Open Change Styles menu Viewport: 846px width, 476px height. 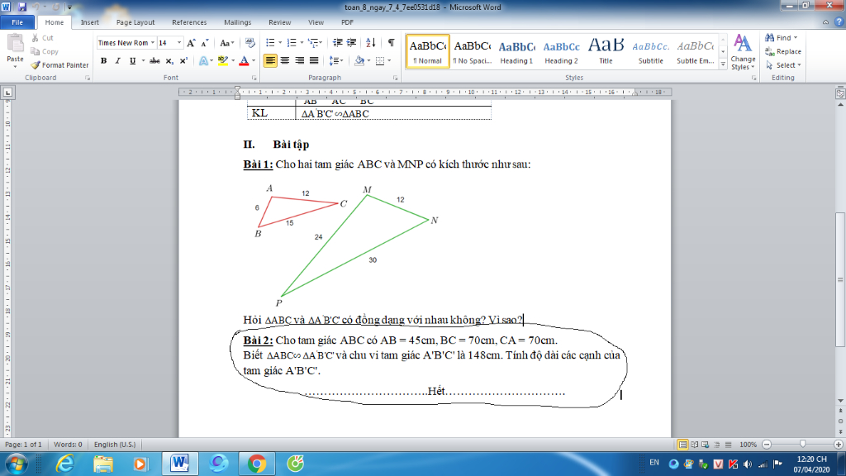(743, 52)
